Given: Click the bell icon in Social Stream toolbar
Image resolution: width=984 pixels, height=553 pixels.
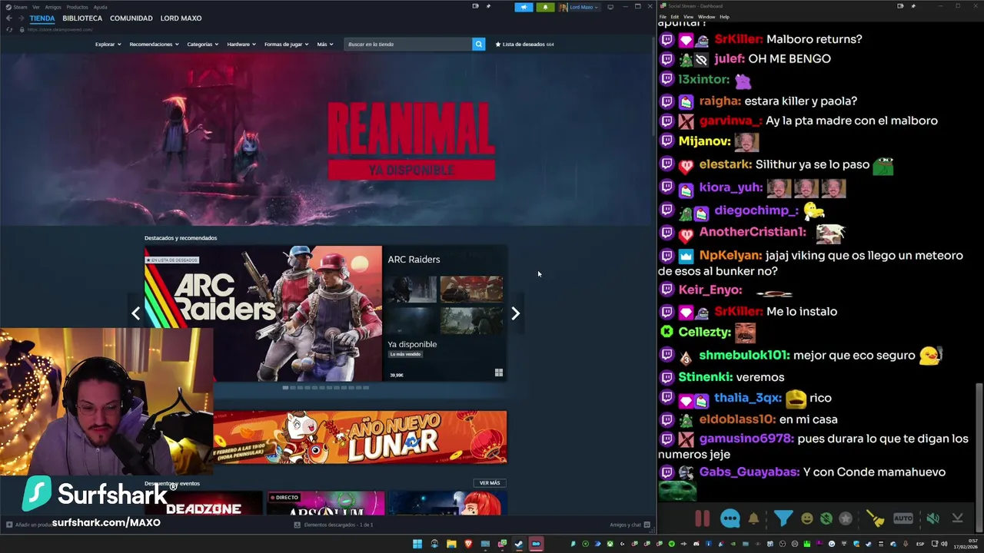Looking at the screenshot, I should pyautogui.click(x=753, y=518).
